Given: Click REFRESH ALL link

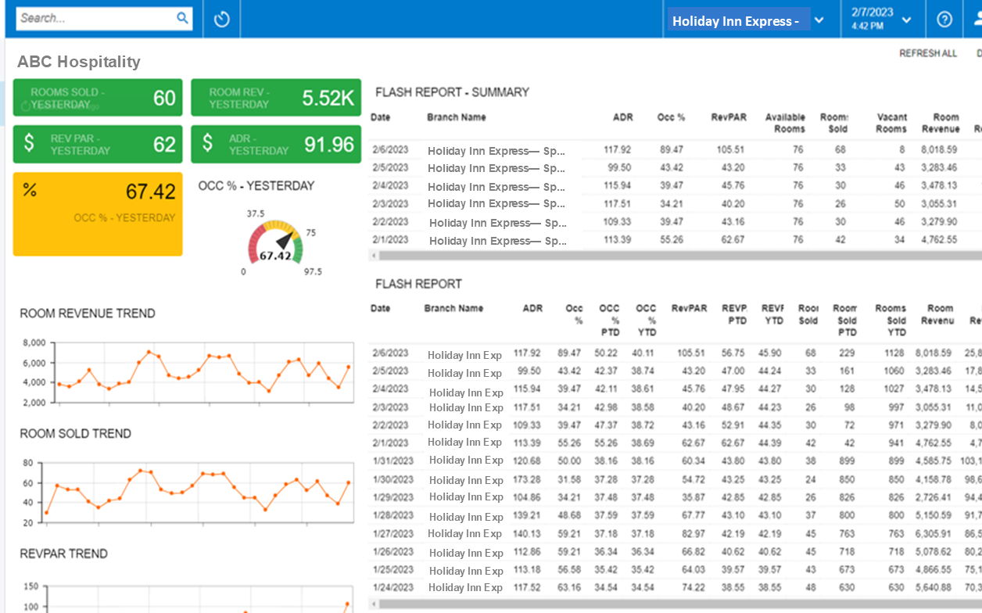Looking at the screenshot, I should 927,54.
